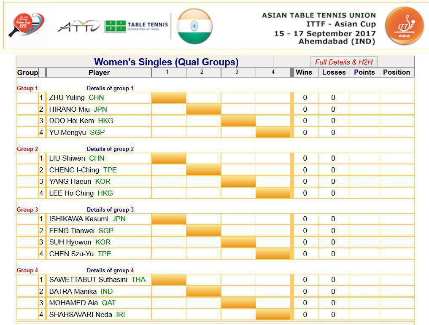The image size is (429, 325).
Task: Click the India flag ball icon
Action: 194,26
